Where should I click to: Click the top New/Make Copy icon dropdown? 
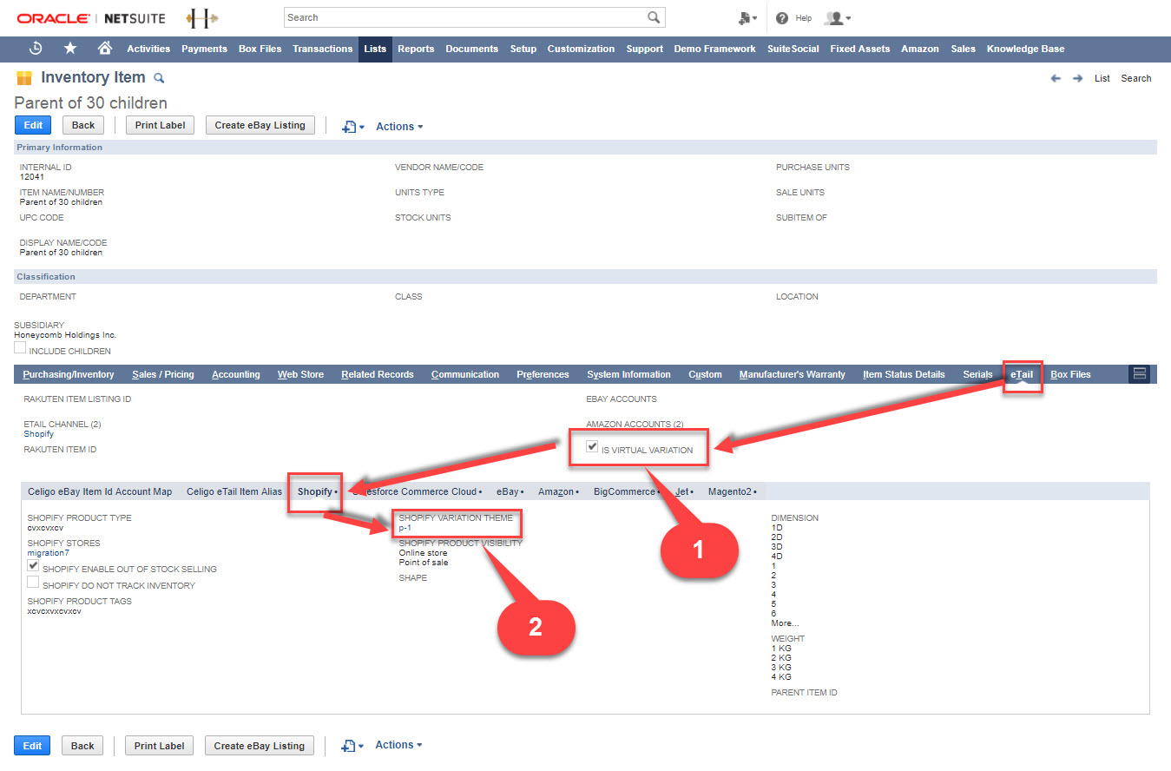(352, 127)
